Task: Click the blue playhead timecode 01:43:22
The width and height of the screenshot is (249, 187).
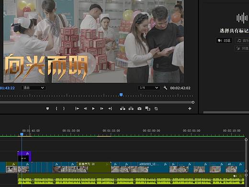Action: [x=7, y=88]
